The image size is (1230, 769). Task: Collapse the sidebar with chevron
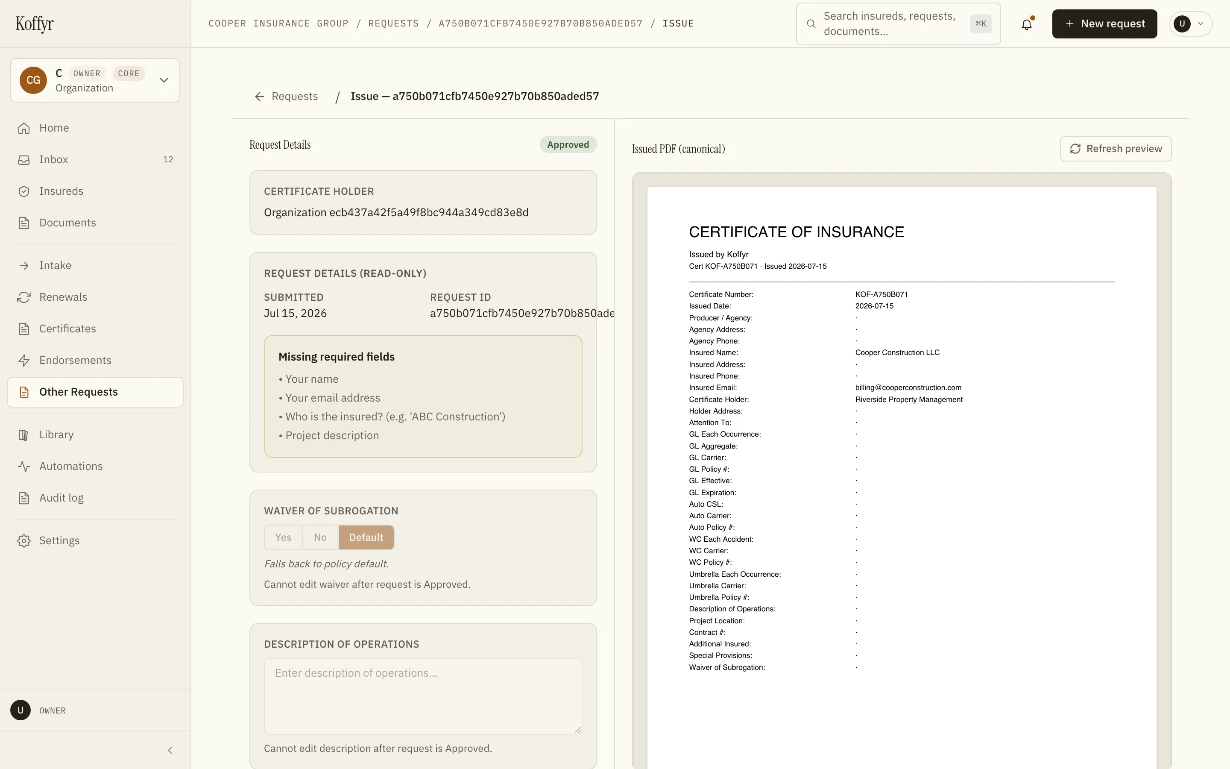pyautogui.click(x=170, y=750)
